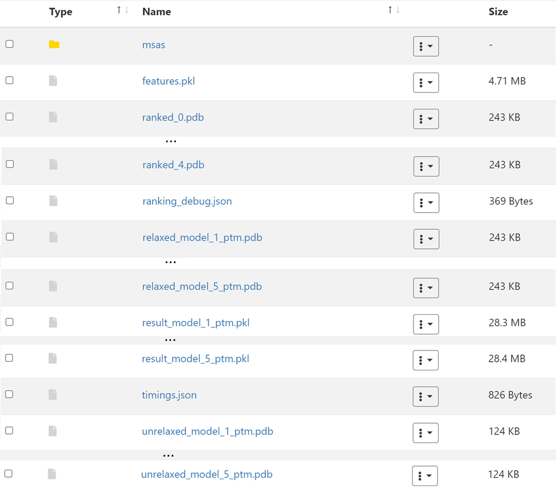Viewport: 556px width, 490px height.
Task: Open actions dropdown for features.pkl
Action: click(426, 83)
